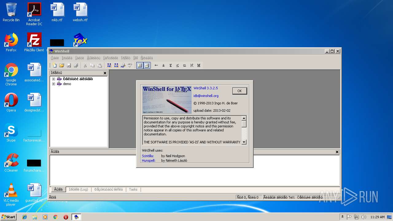This screenshot has width=393, height=221.
Task: Open the 'Ñïðàâêà' menu, last in the menu bar
Action: pyautogui.click(x=147, y=58)
